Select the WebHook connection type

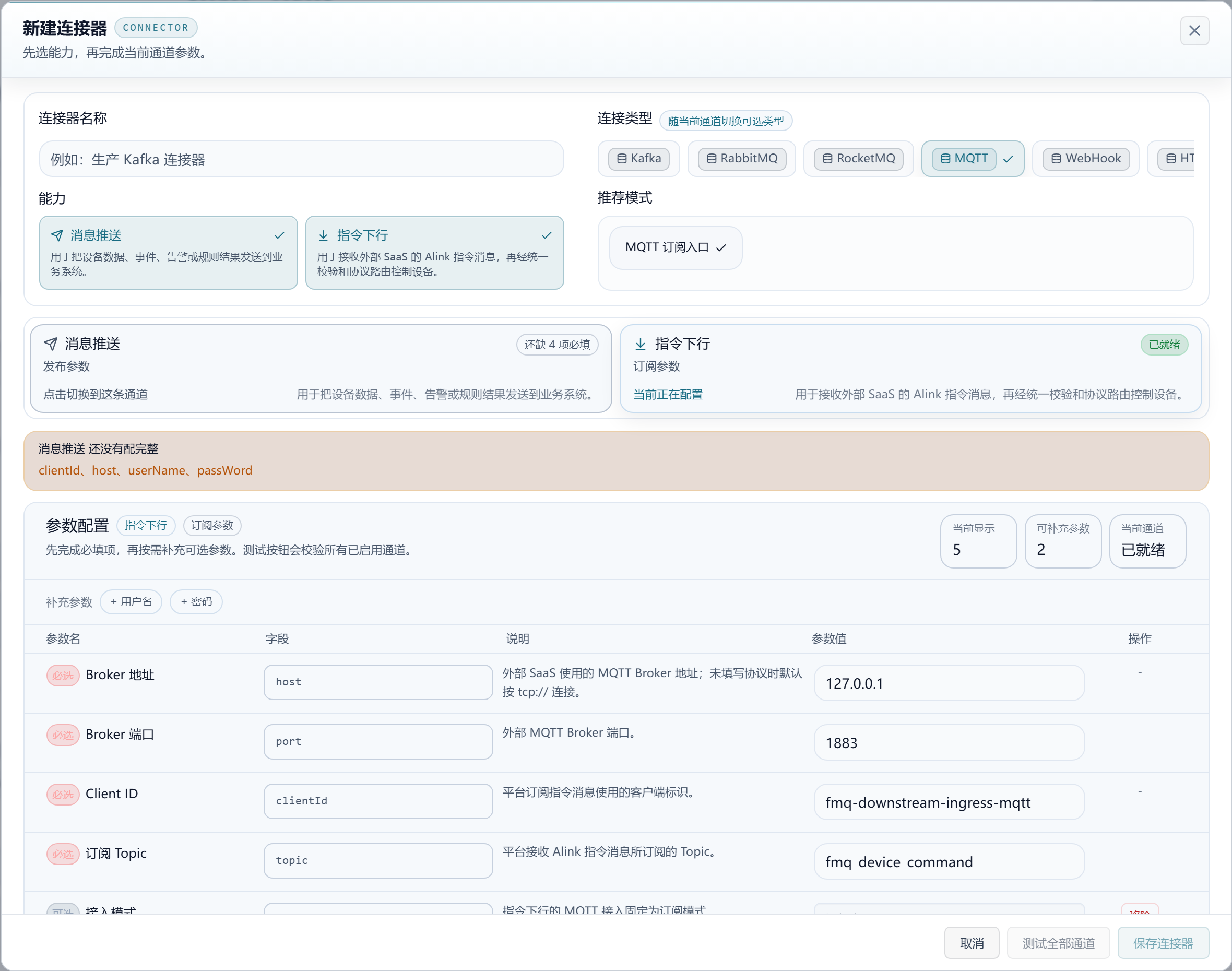[1086, 159]
